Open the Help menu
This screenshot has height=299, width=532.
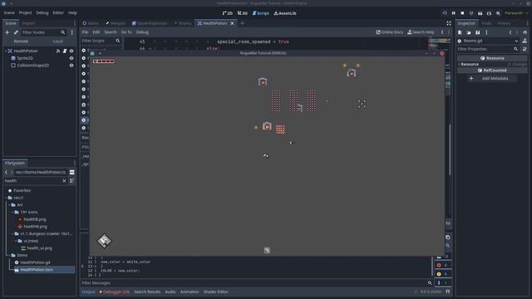[x=72, y=12]
